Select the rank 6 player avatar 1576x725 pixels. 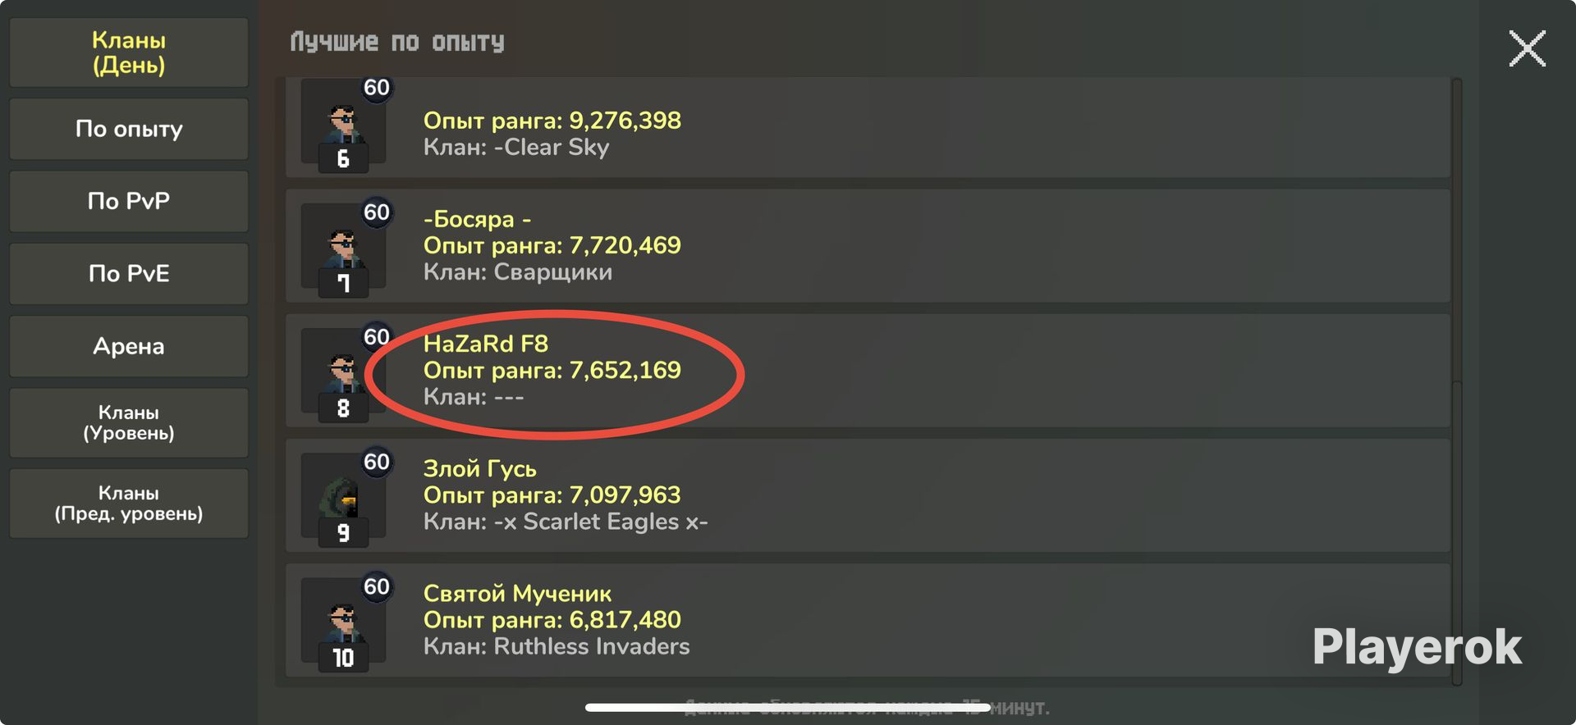343,125
